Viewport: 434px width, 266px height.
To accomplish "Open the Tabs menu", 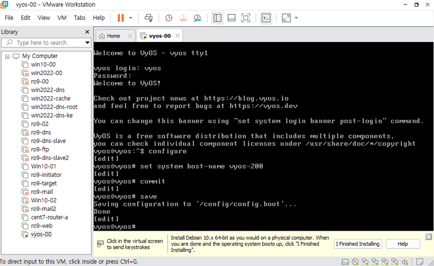I will tap(80, 18).
